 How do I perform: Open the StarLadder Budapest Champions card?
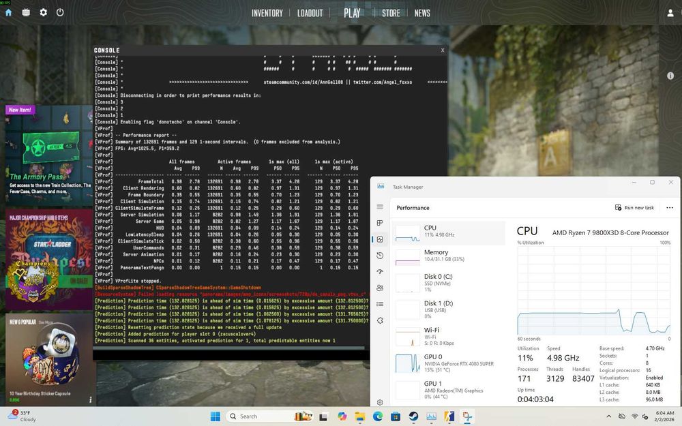click(49, 260)
